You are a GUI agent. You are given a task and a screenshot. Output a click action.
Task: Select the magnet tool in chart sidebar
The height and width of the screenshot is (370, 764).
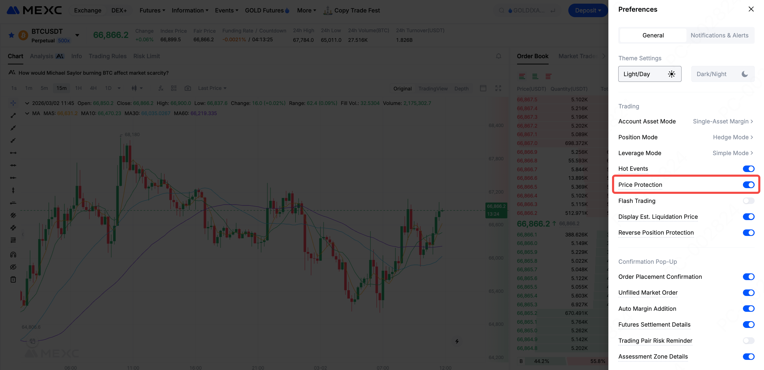13,254
